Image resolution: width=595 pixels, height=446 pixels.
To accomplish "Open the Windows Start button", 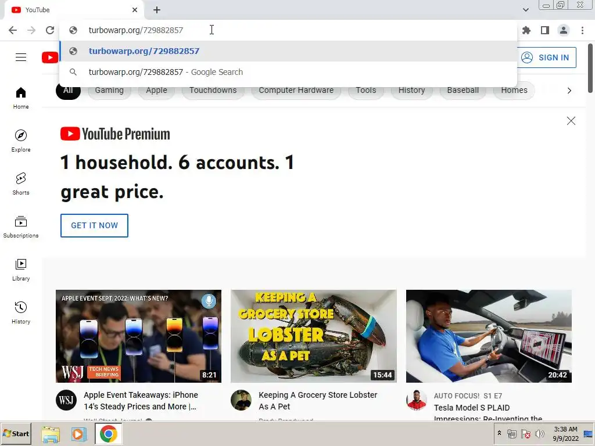I will coord(16,434).
